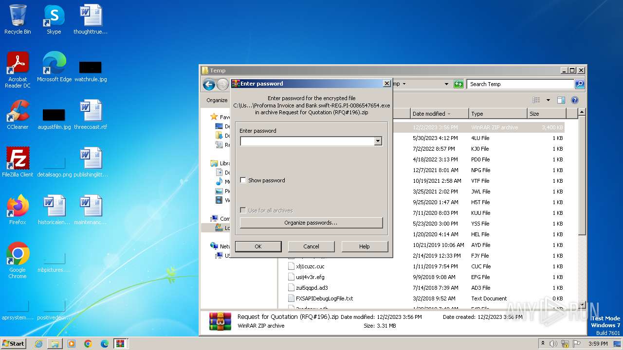Open change view dropdown arrow
This screenshot has height=350, width=623.
(548, 100)
